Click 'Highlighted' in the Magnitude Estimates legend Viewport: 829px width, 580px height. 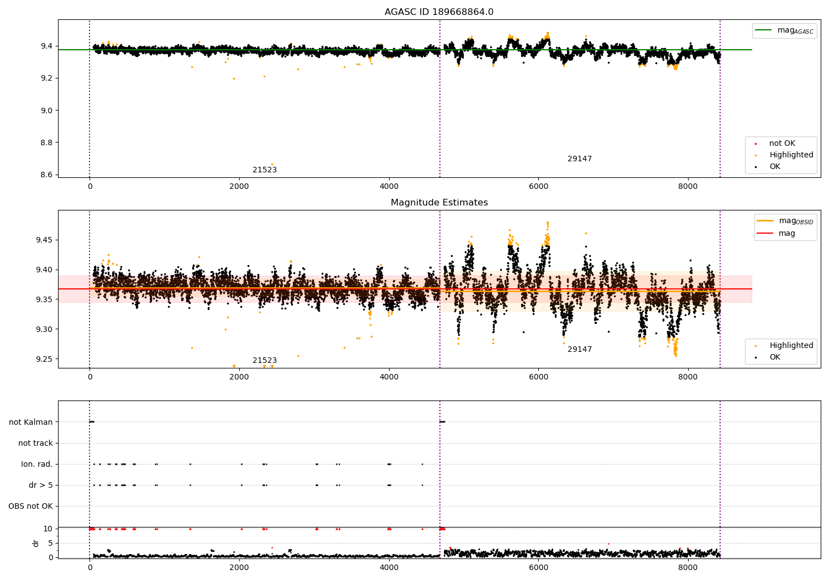[x=791, y=346]
